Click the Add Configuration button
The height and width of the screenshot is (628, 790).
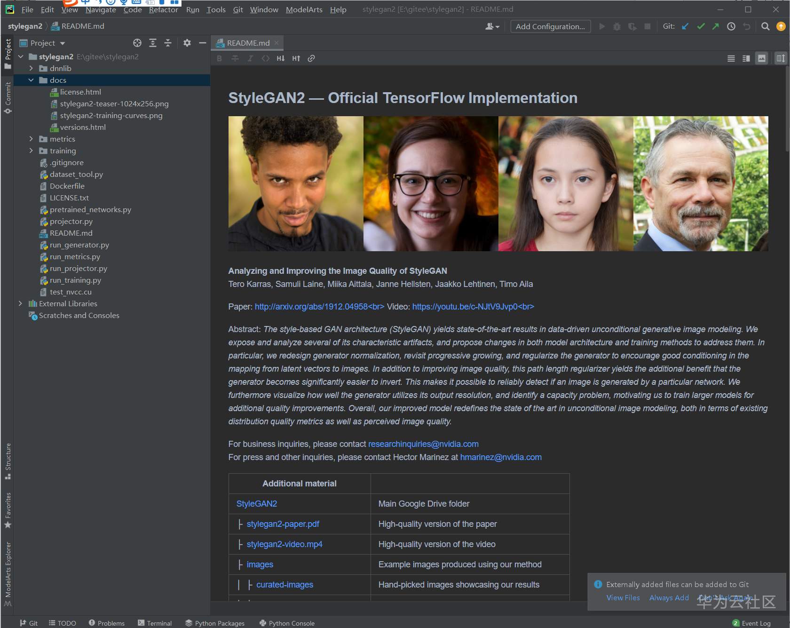tap(550, 26)
